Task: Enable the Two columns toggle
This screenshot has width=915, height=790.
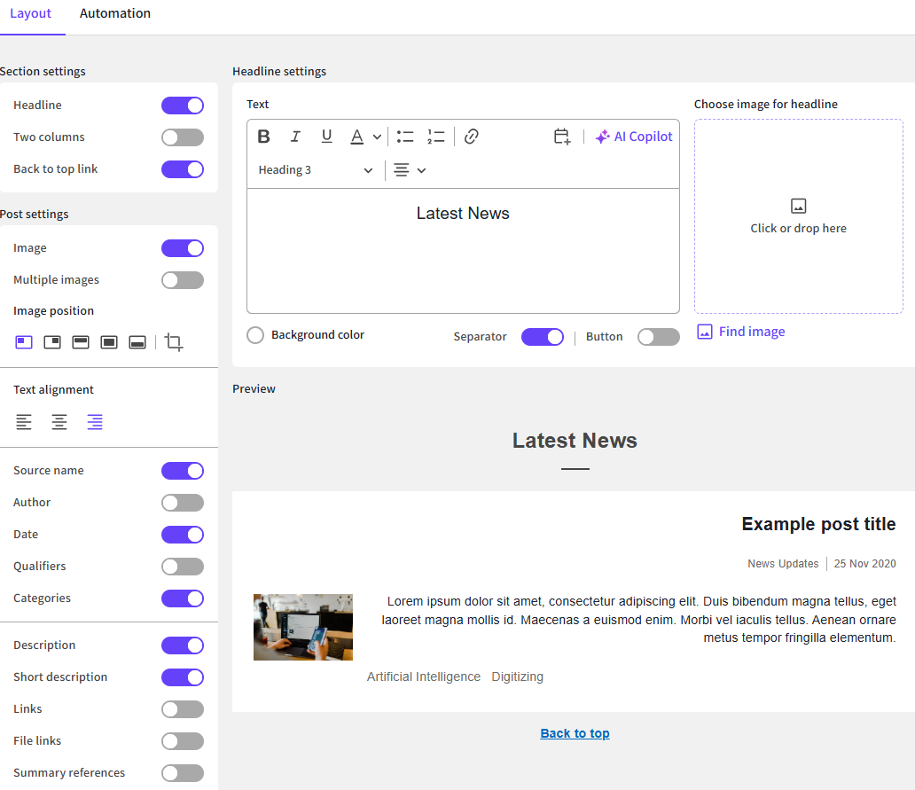Action: coord(183,137)
